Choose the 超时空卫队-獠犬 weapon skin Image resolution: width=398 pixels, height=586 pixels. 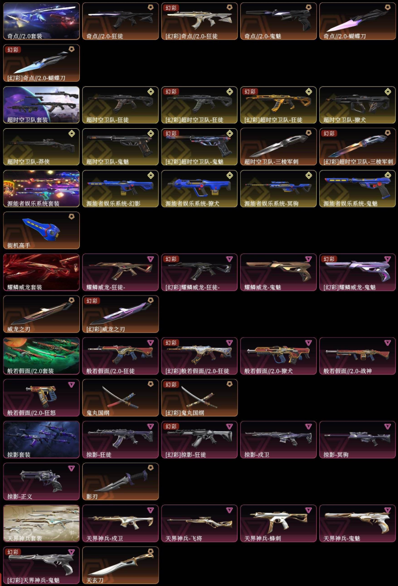357,105
